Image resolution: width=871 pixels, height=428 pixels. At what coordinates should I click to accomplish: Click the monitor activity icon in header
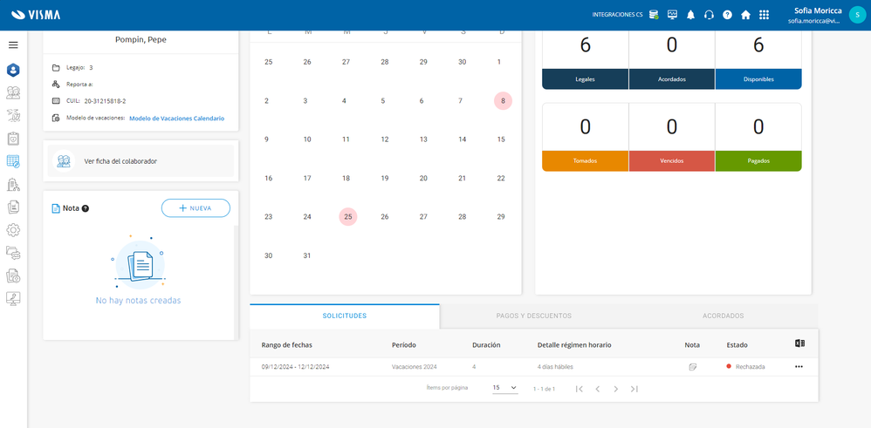pyautogui.click(x=672, y=15)
